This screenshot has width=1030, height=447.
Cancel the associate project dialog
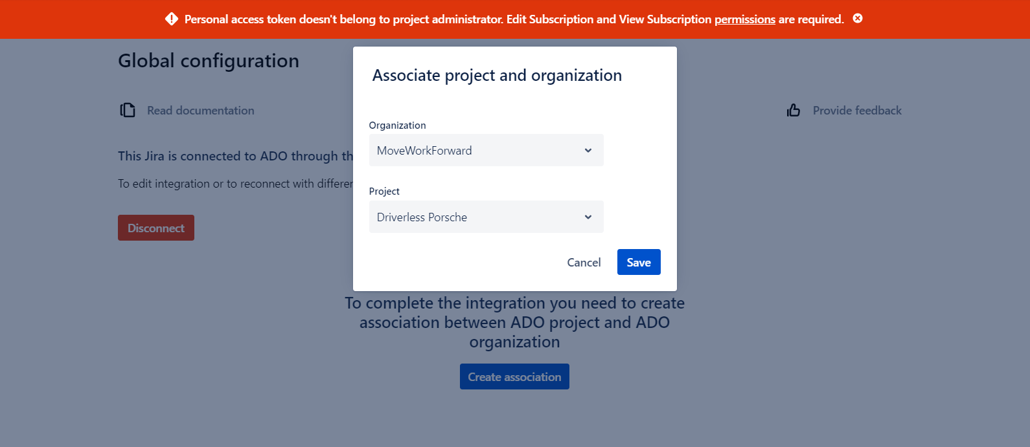[x=584, y=263]
